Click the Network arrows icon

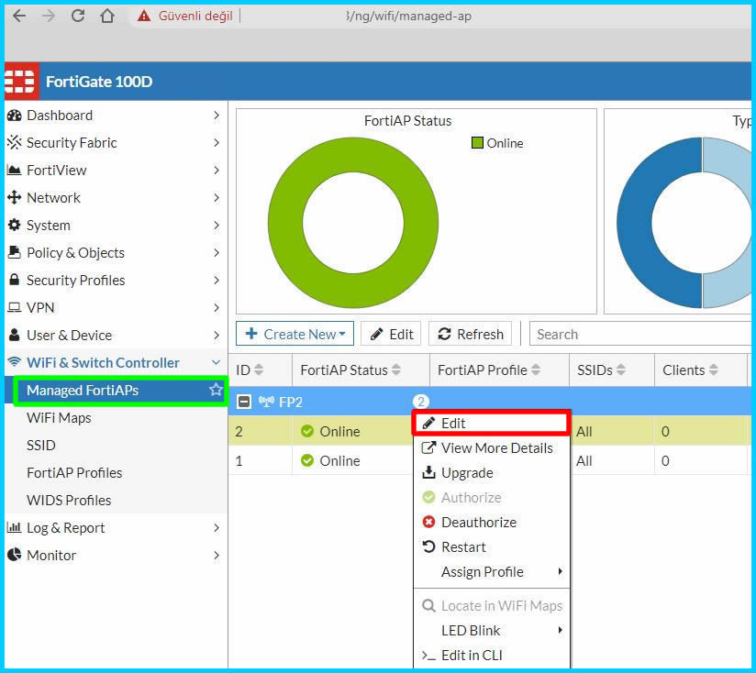pos(15,197)
